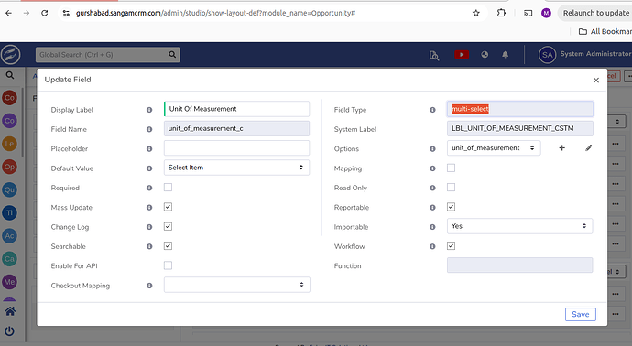
Task: Open the Options unit_of_measurement dropdown
Action: (x=494, y=147)
